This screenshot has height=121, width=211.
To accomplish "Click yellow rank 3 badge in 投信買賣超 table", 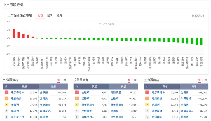I will [77, 104].
